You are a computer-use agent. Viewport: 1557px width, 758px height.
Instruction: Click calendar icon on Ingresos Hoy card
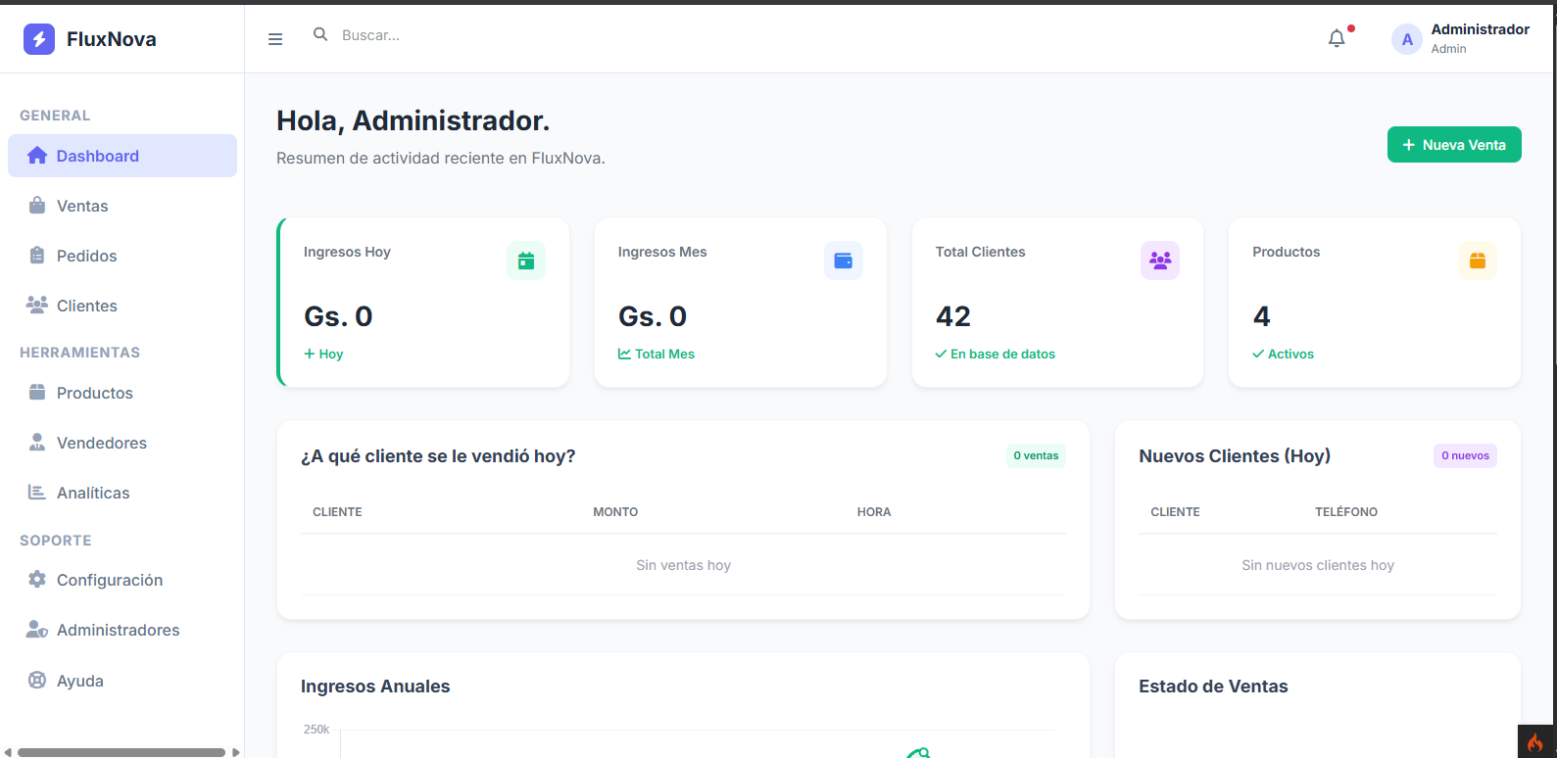[526, 261]
